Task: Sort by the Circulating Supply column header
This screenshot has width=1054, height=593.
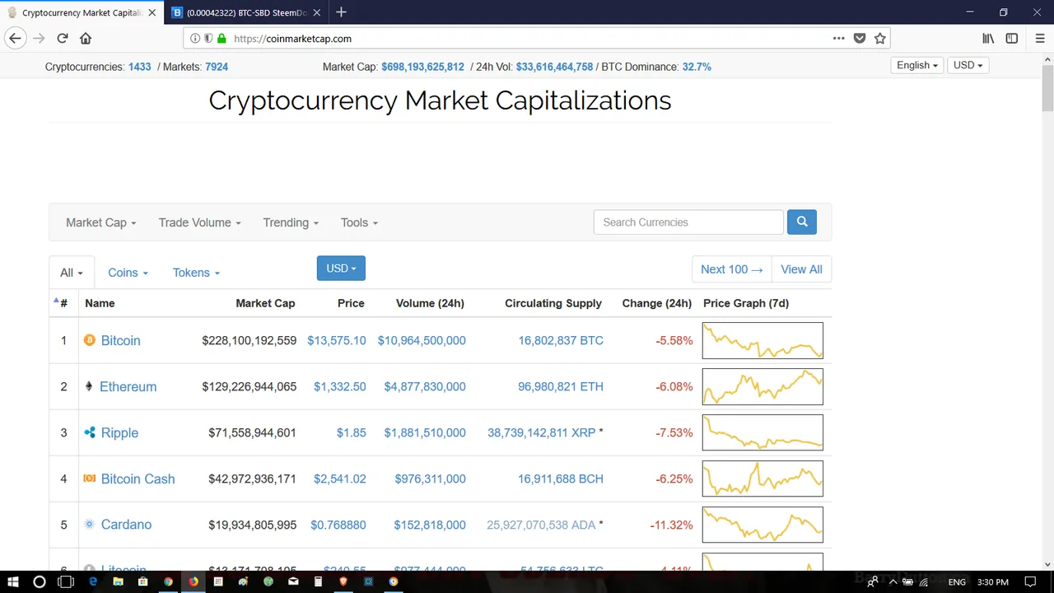Action: click(x=553, y=303)
